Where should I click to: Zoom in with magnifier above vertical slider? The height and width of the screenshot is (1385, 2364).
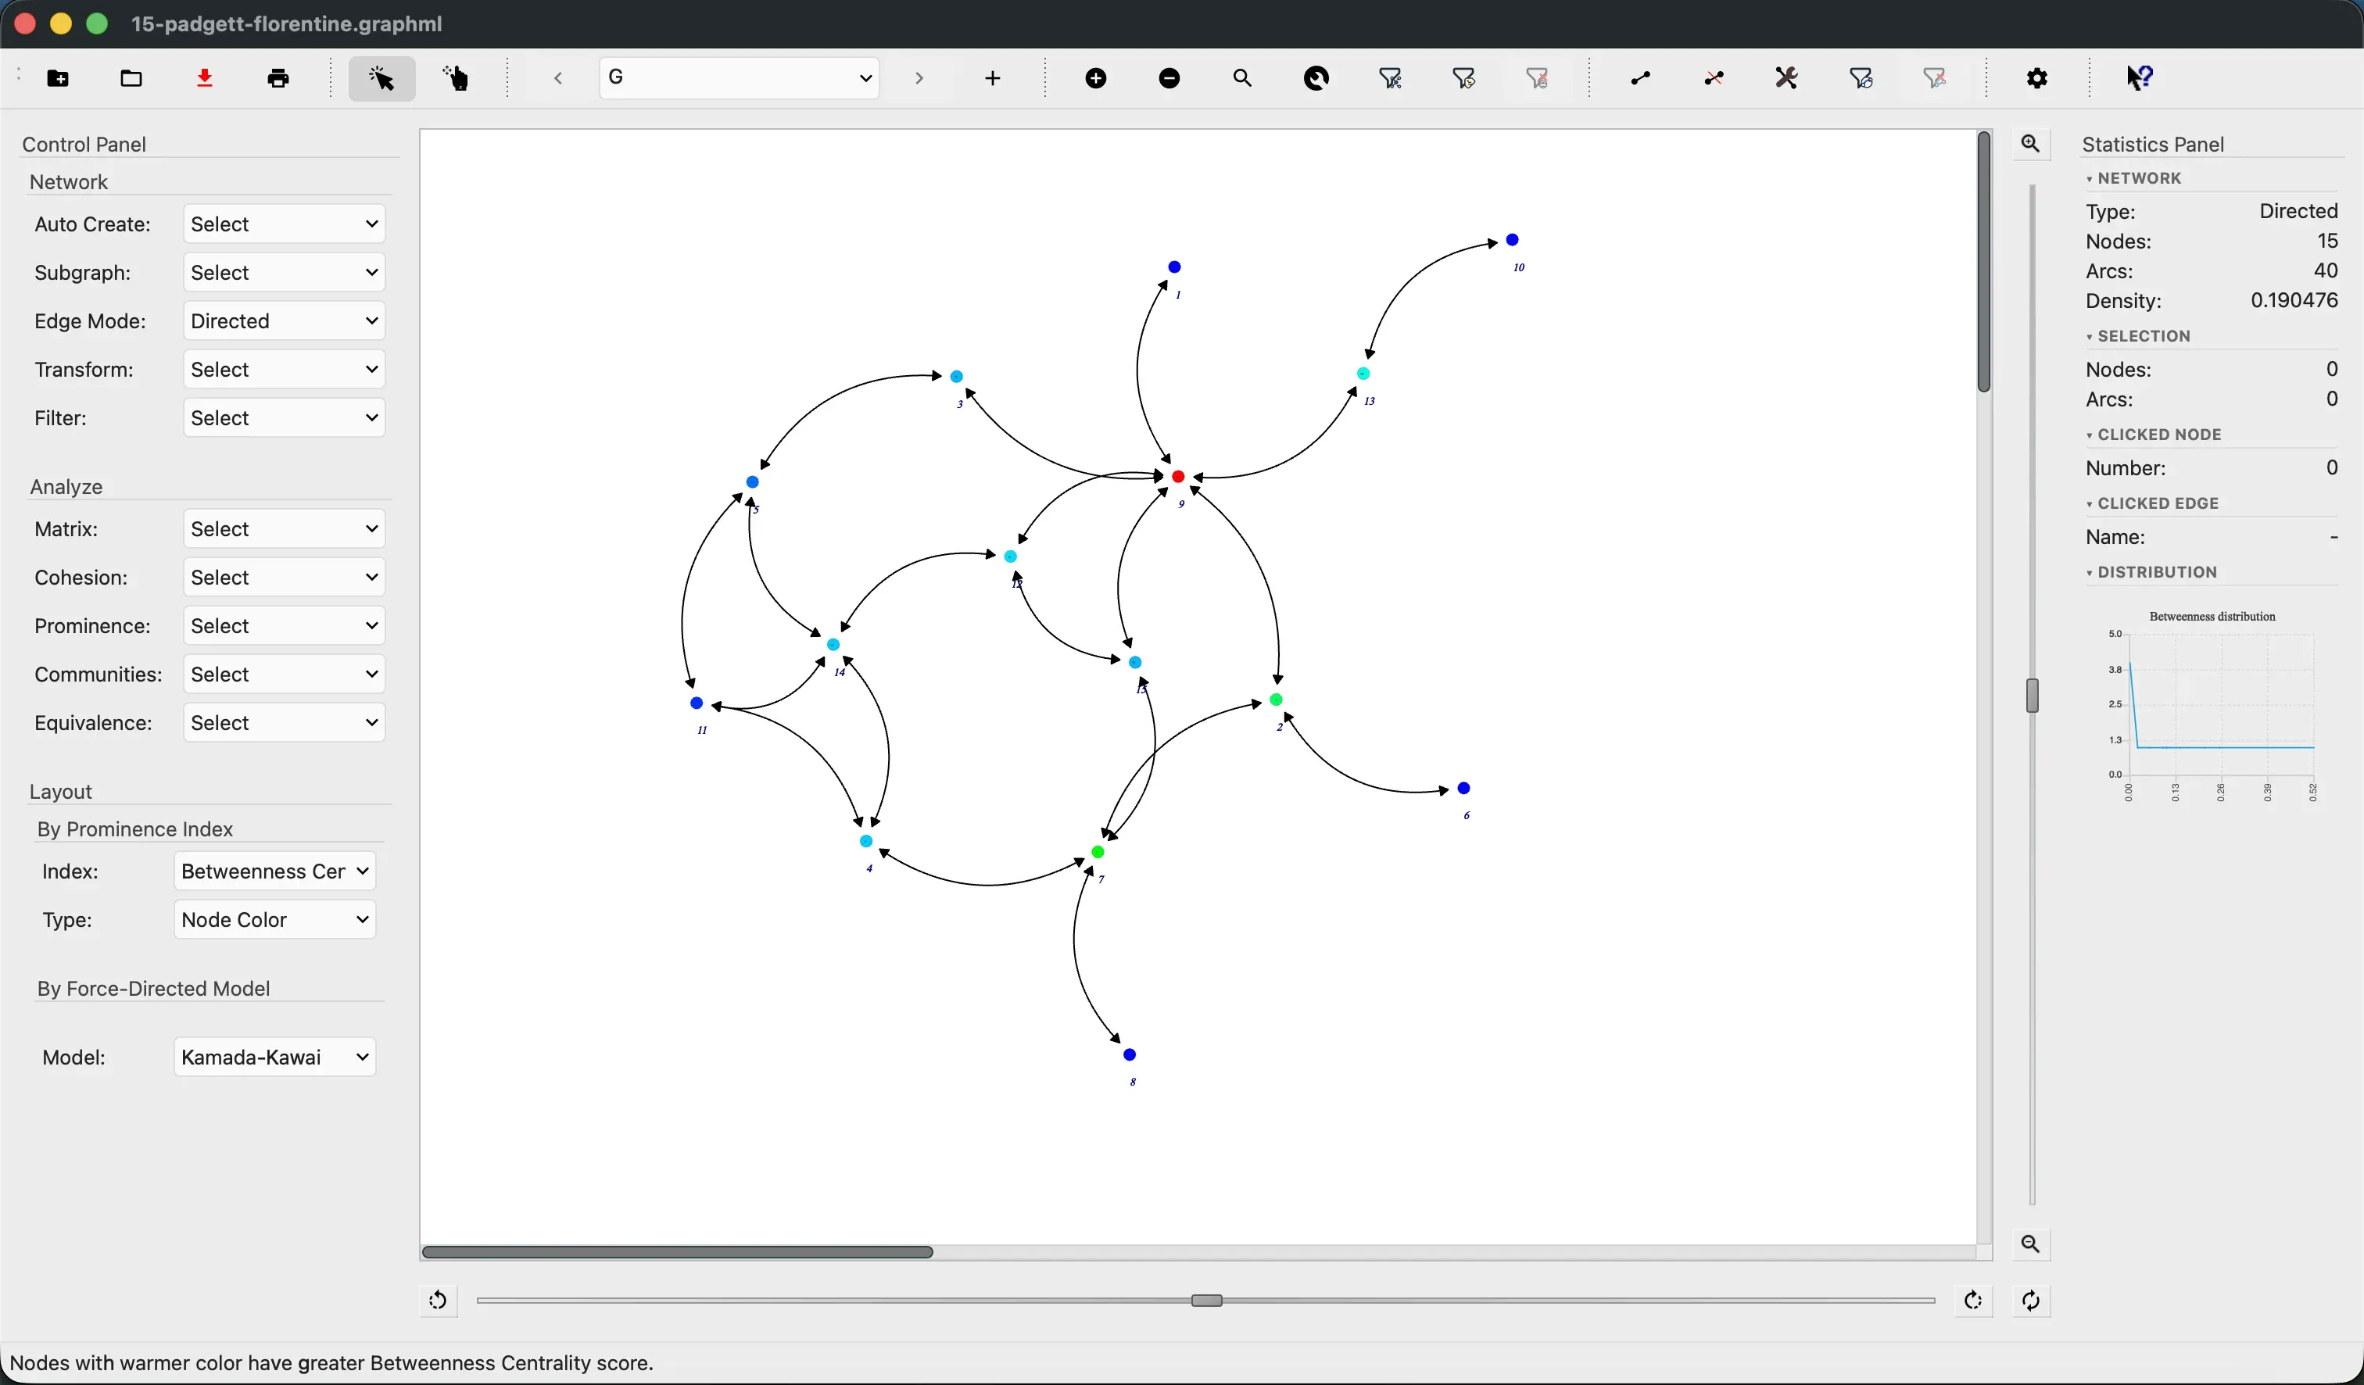tap(2031, 145)
